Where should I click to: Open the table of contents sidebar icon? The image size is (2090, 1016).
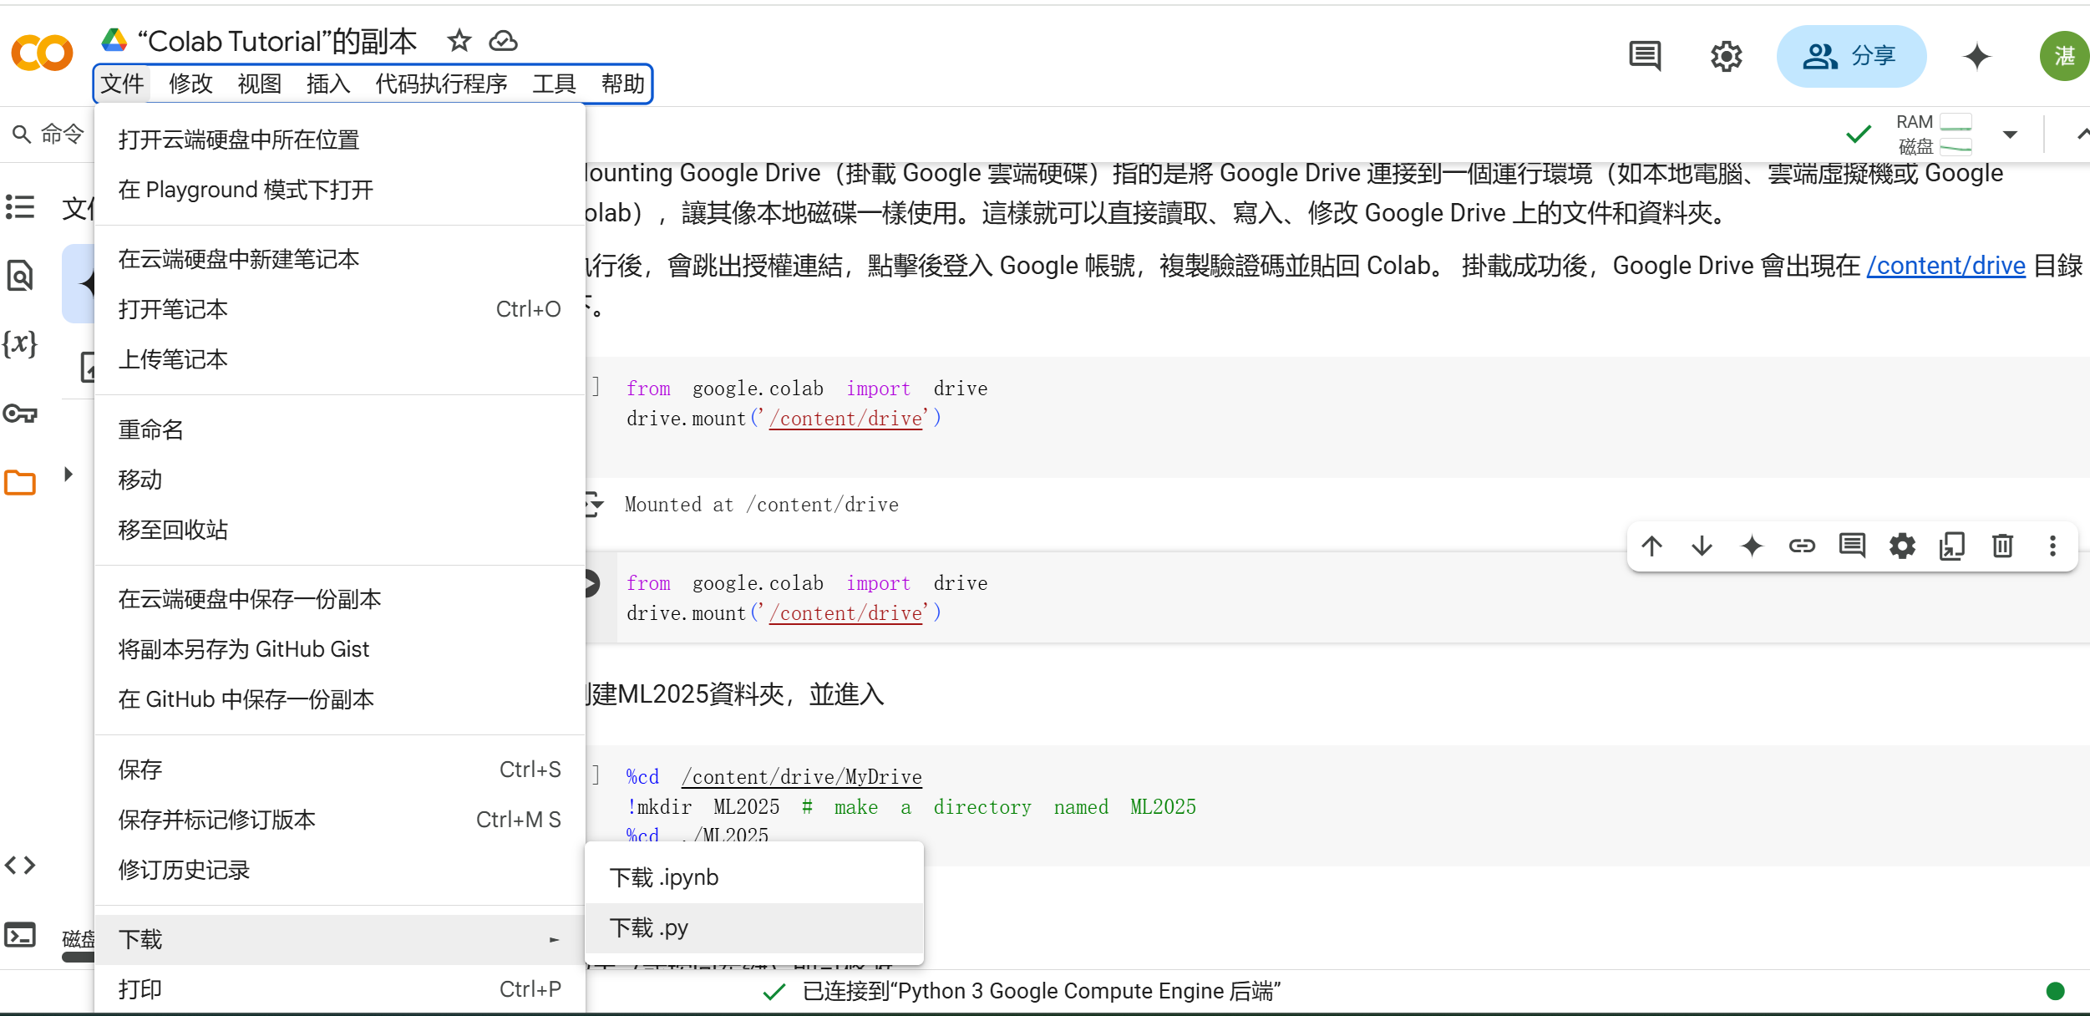[20, 206]
